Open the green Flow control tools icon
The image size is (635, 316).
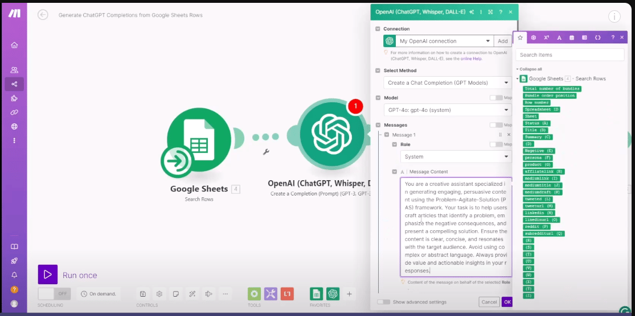pos(255,294)
